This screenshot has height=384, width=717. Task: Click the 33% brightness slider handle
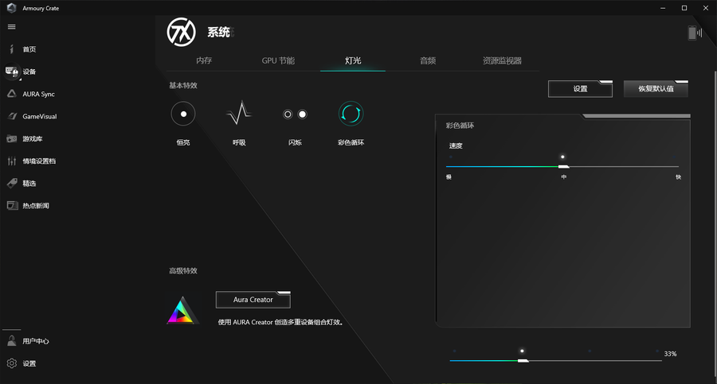coord(523,361)
